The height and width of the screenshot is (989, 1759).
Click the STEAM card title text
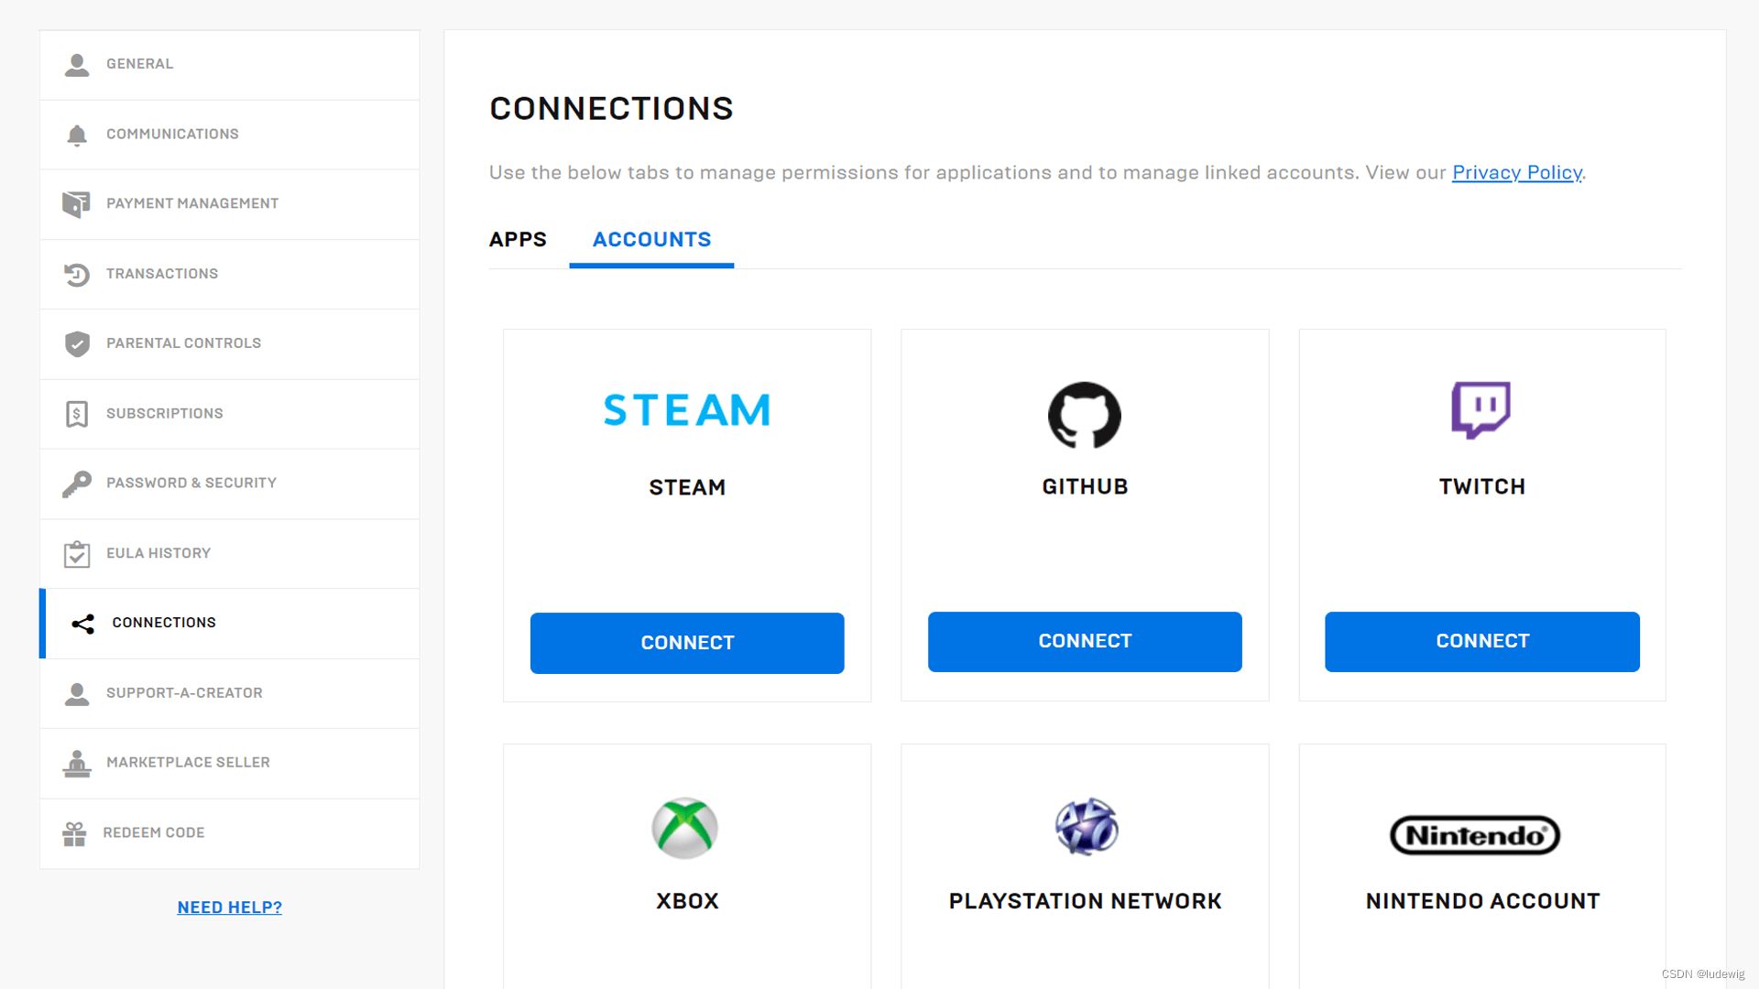pos(687,487)
